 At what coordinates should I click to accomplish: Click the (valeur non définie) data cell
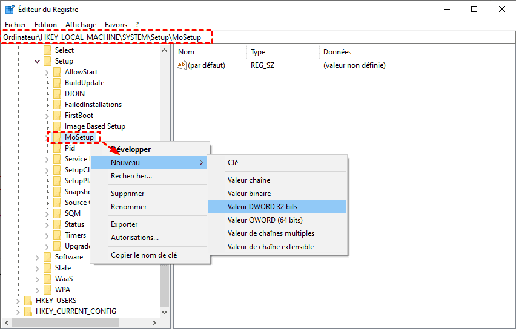coord(354,65)
